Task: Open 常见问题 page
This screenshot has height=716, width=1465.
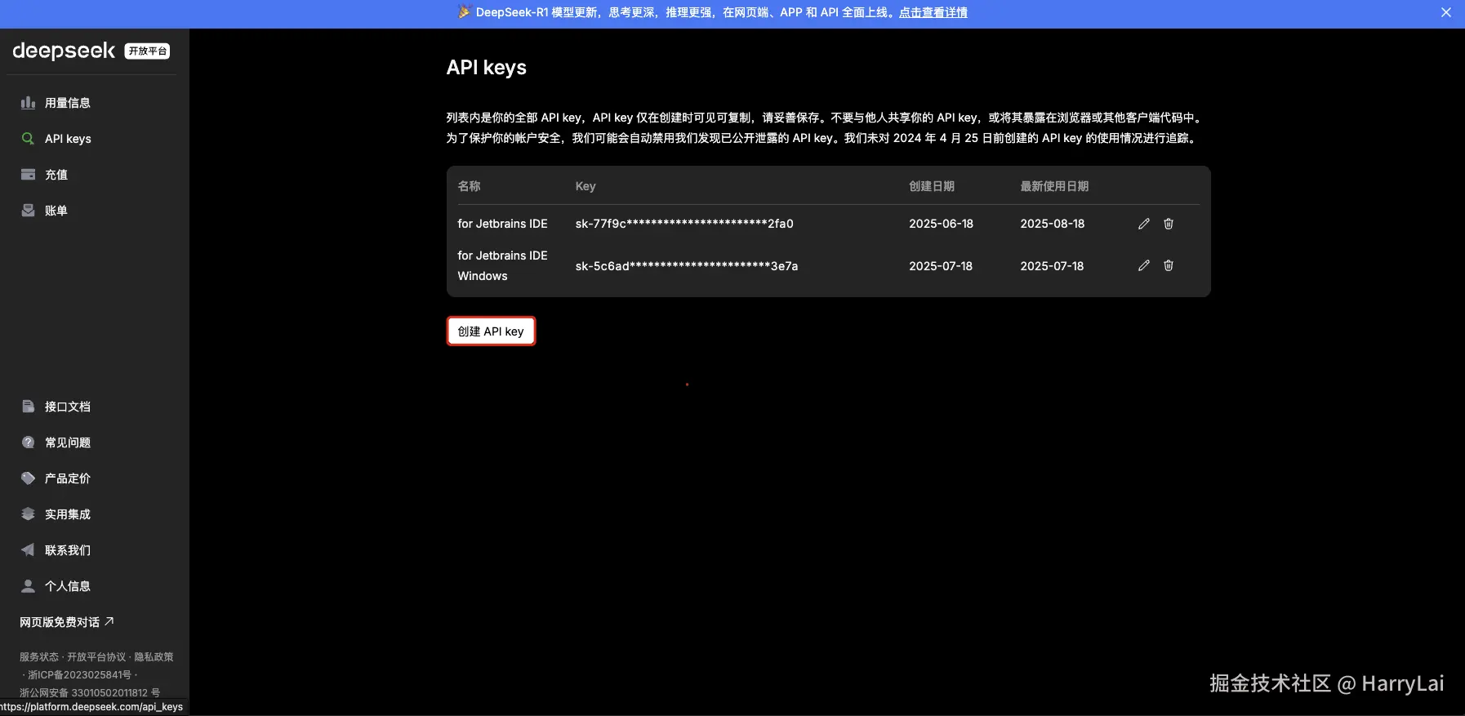Action: 67,442
